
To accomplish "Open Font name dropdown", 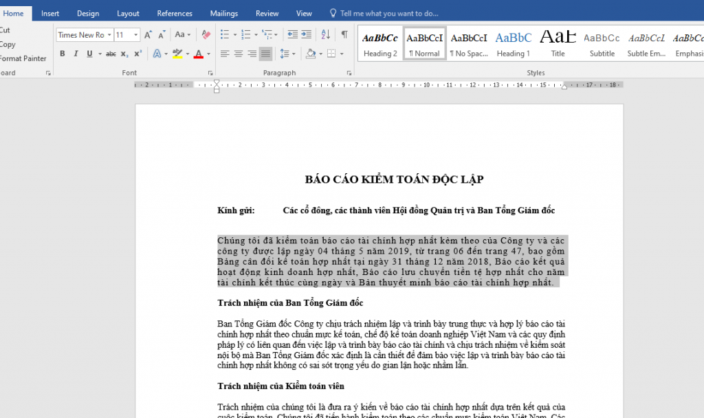I will click(x=109, y=34).
